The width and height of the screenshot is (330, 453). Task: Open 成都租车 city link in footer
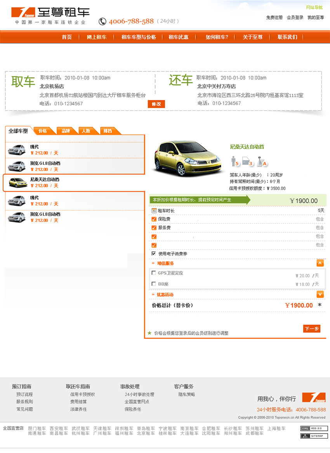(x=255, y=433)
